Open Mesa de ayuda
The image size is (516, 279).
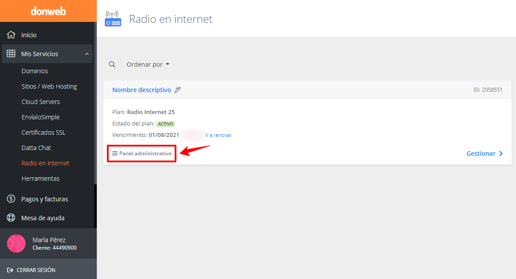tap(43, 218)
